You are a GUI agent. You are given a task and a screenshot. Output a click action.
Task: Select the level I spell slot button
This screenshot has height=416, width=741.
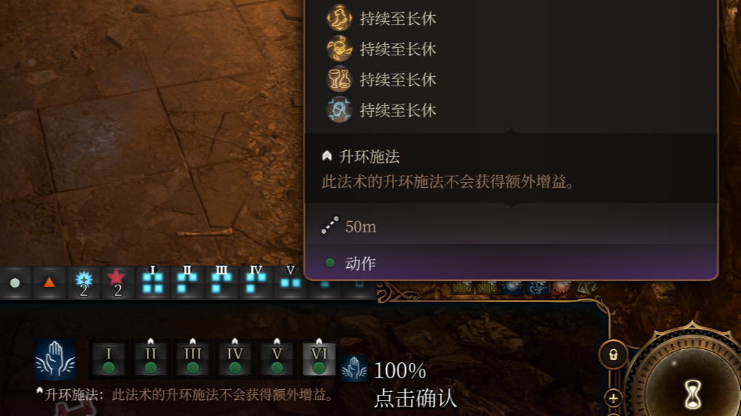pyautogui.click(x=108, y=359)
